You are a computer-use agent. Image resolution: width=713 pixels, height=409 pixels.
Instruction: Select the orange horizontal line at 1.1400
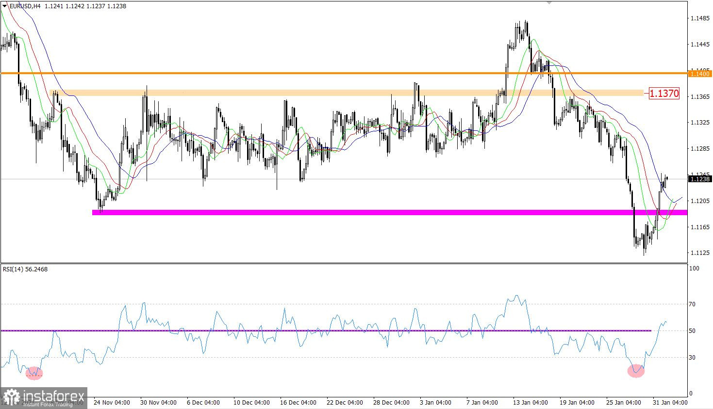[x=344, y=73]
